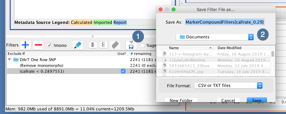Select the DArT One Row SNP row

(x=81, y=59)
